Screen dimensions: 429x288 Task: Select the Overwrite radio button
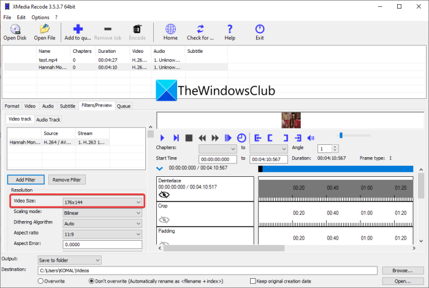click(x=41, y=281)
